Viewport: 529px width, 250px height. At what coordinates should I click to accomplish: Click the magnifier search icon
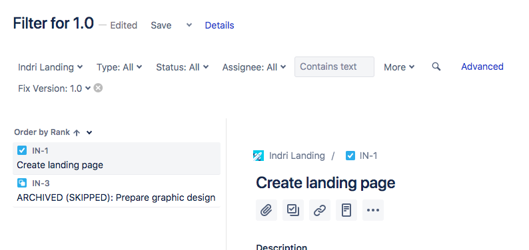click(436, 66)
